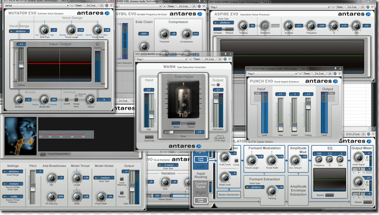Viewport: 379px width, 215px height.
Task: Click the Dialect knob in Alienize section
Action: (91, 99)
